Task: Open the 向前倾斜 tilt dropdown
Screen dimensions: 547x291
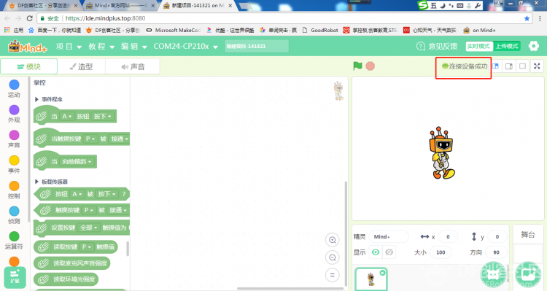Action: (77, 162)
